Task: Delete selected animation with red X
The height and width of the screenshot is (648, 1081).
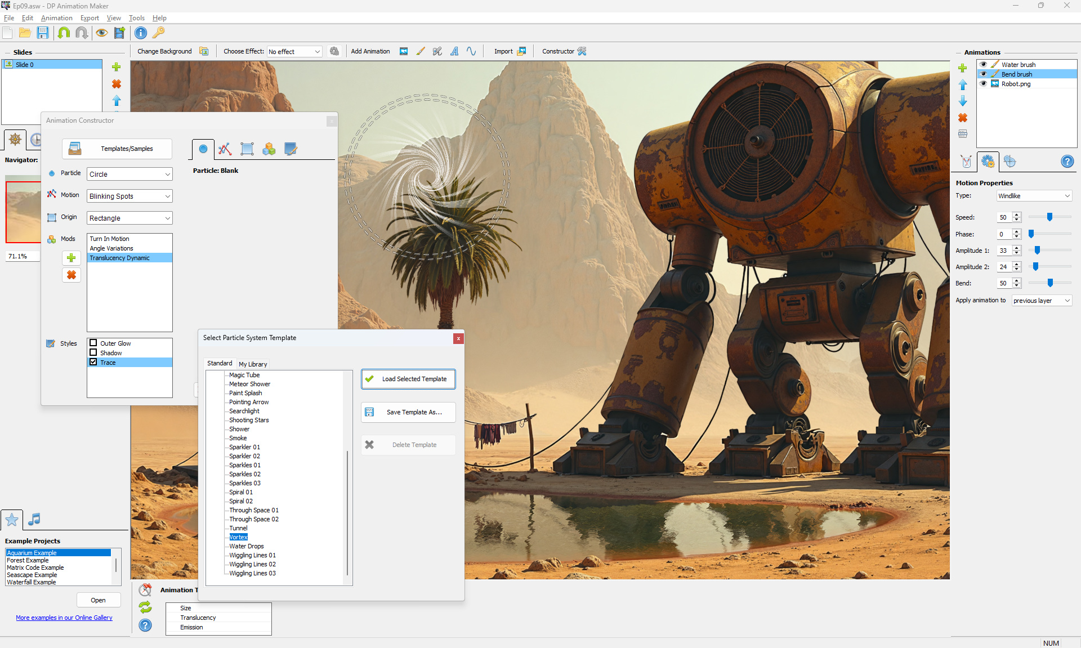Action: point(963,118)
